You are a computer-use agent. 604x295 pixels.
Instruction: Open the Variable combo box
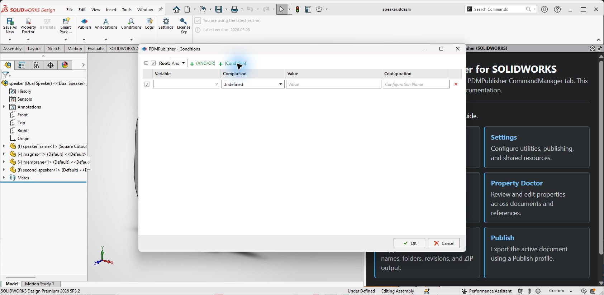coord(186,84)
